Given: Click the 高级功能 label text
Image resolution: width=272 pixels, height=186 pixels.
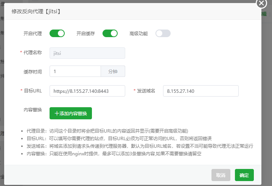Looking at the screenshot, I should pyautogui.click(x=138, y=33).
